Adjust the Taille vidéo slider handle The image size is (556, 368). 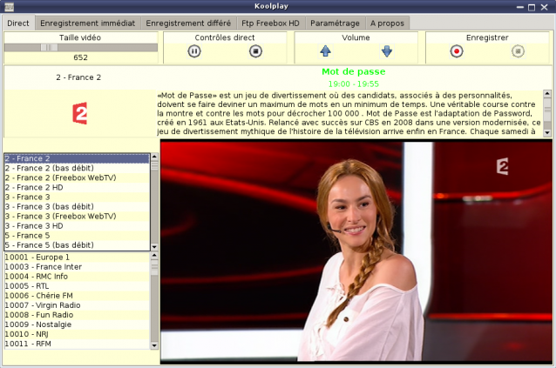point(49,48)
